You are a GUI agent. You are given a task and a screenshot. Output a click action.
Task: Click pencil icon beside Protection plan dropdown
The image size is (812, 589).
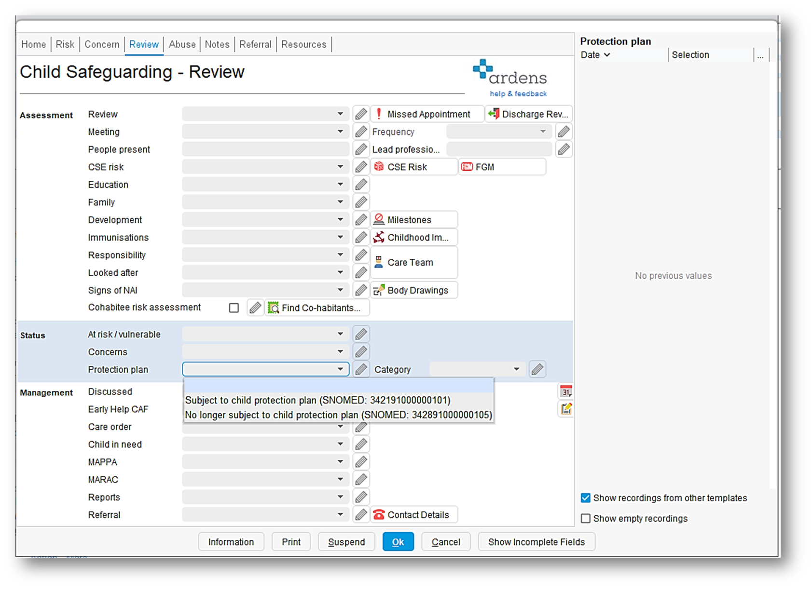pos(361,369)
